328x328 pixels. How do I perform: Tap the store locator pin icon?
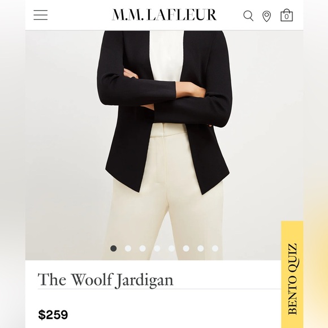point(266,16)
